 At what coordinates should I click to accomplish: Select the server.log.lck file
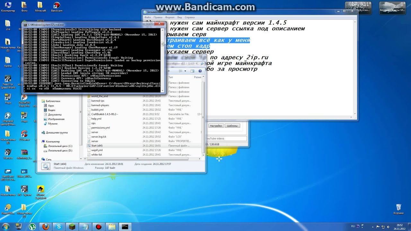pyautogui.click(x=144, y=137)
